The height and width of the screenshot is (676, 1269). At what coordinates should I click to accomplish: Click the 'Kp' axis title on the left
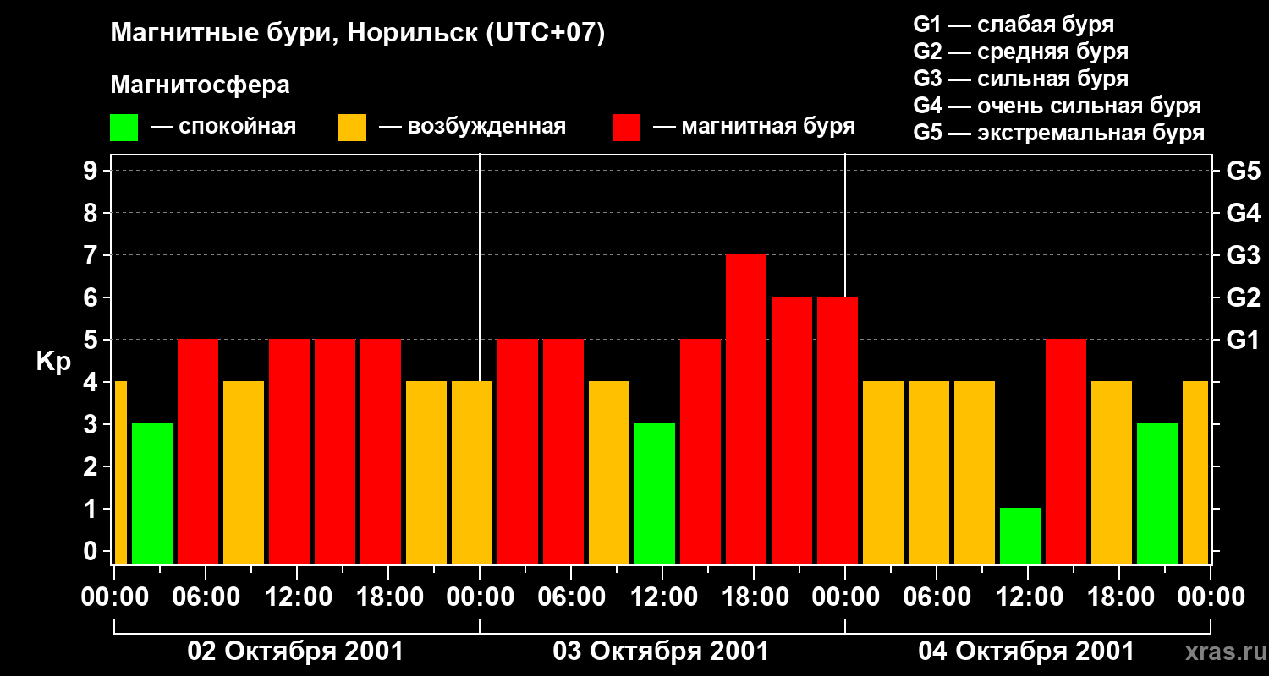coord(53,362)
